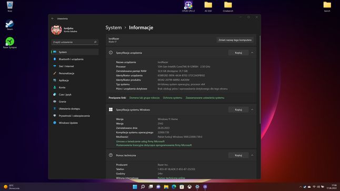The height and width of the screenshot is (191, 340).
Task: Click the OneDrive cloud tray icon
Action: [x=309, y=187]
